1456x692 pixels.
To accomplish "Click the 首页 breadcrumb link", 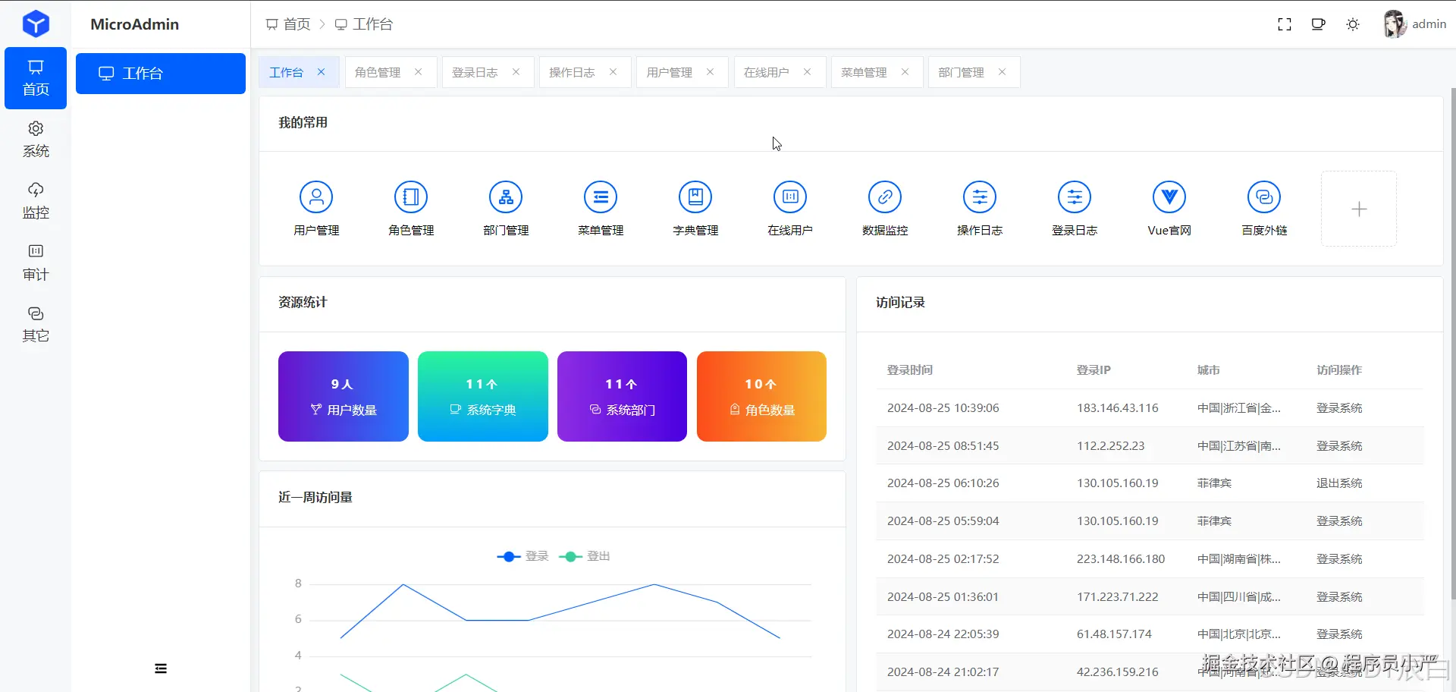I will tap(296, 24).
